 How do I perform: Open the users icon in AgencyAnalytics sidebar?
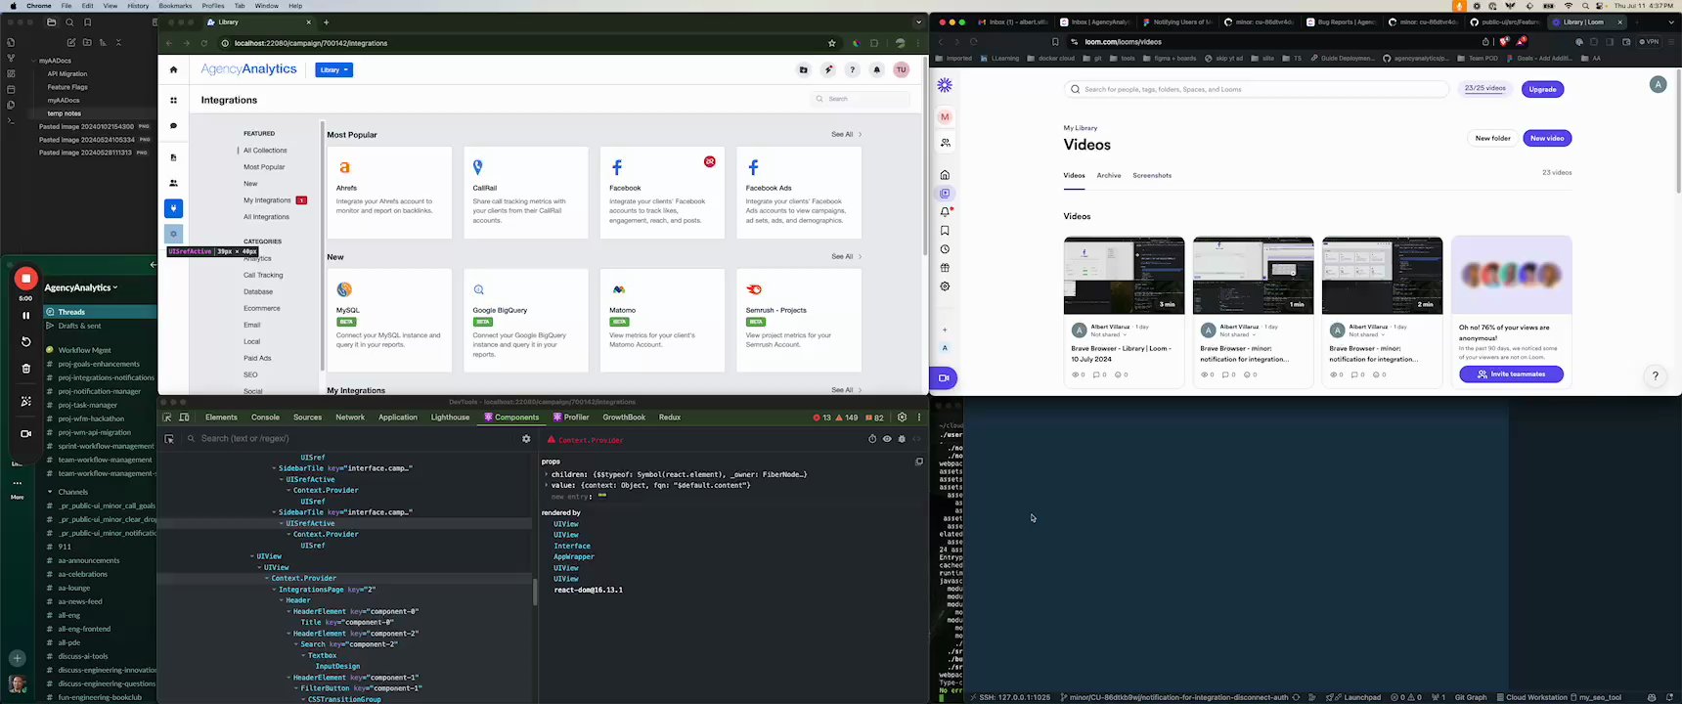[174, 183]
